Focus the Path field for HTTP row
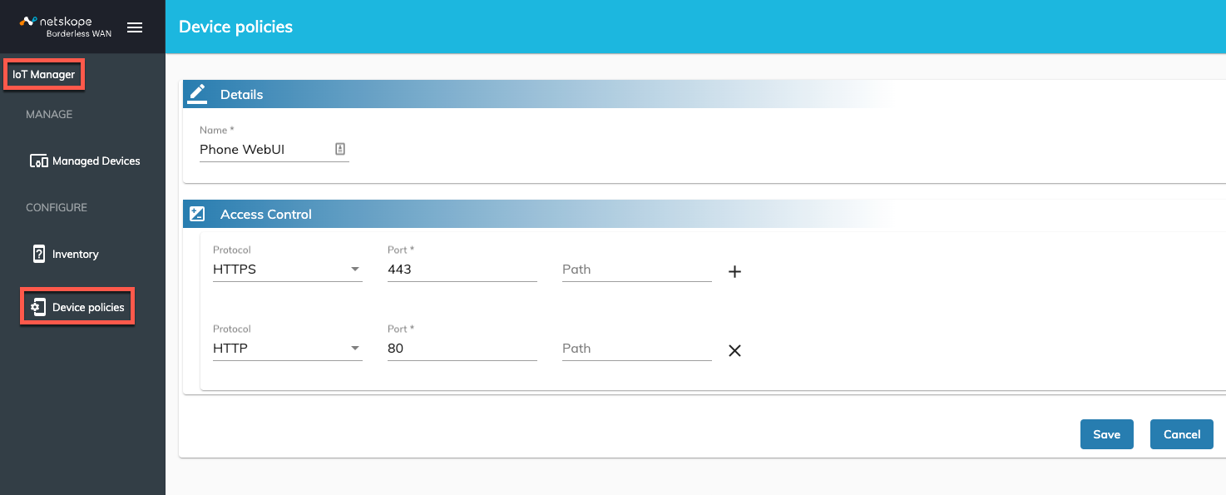Screen dimensions: 1226x495 (x=637, y=349)
